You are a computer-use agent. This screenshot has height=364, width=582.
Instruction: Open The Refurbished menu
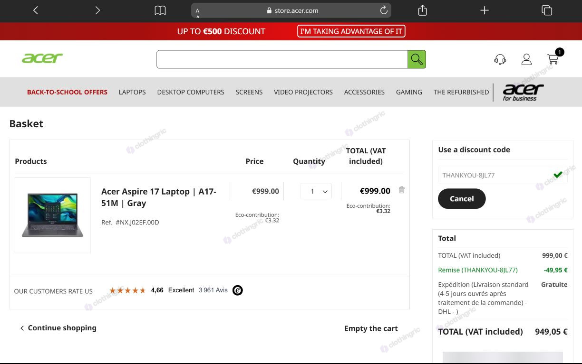click(461, 92)
